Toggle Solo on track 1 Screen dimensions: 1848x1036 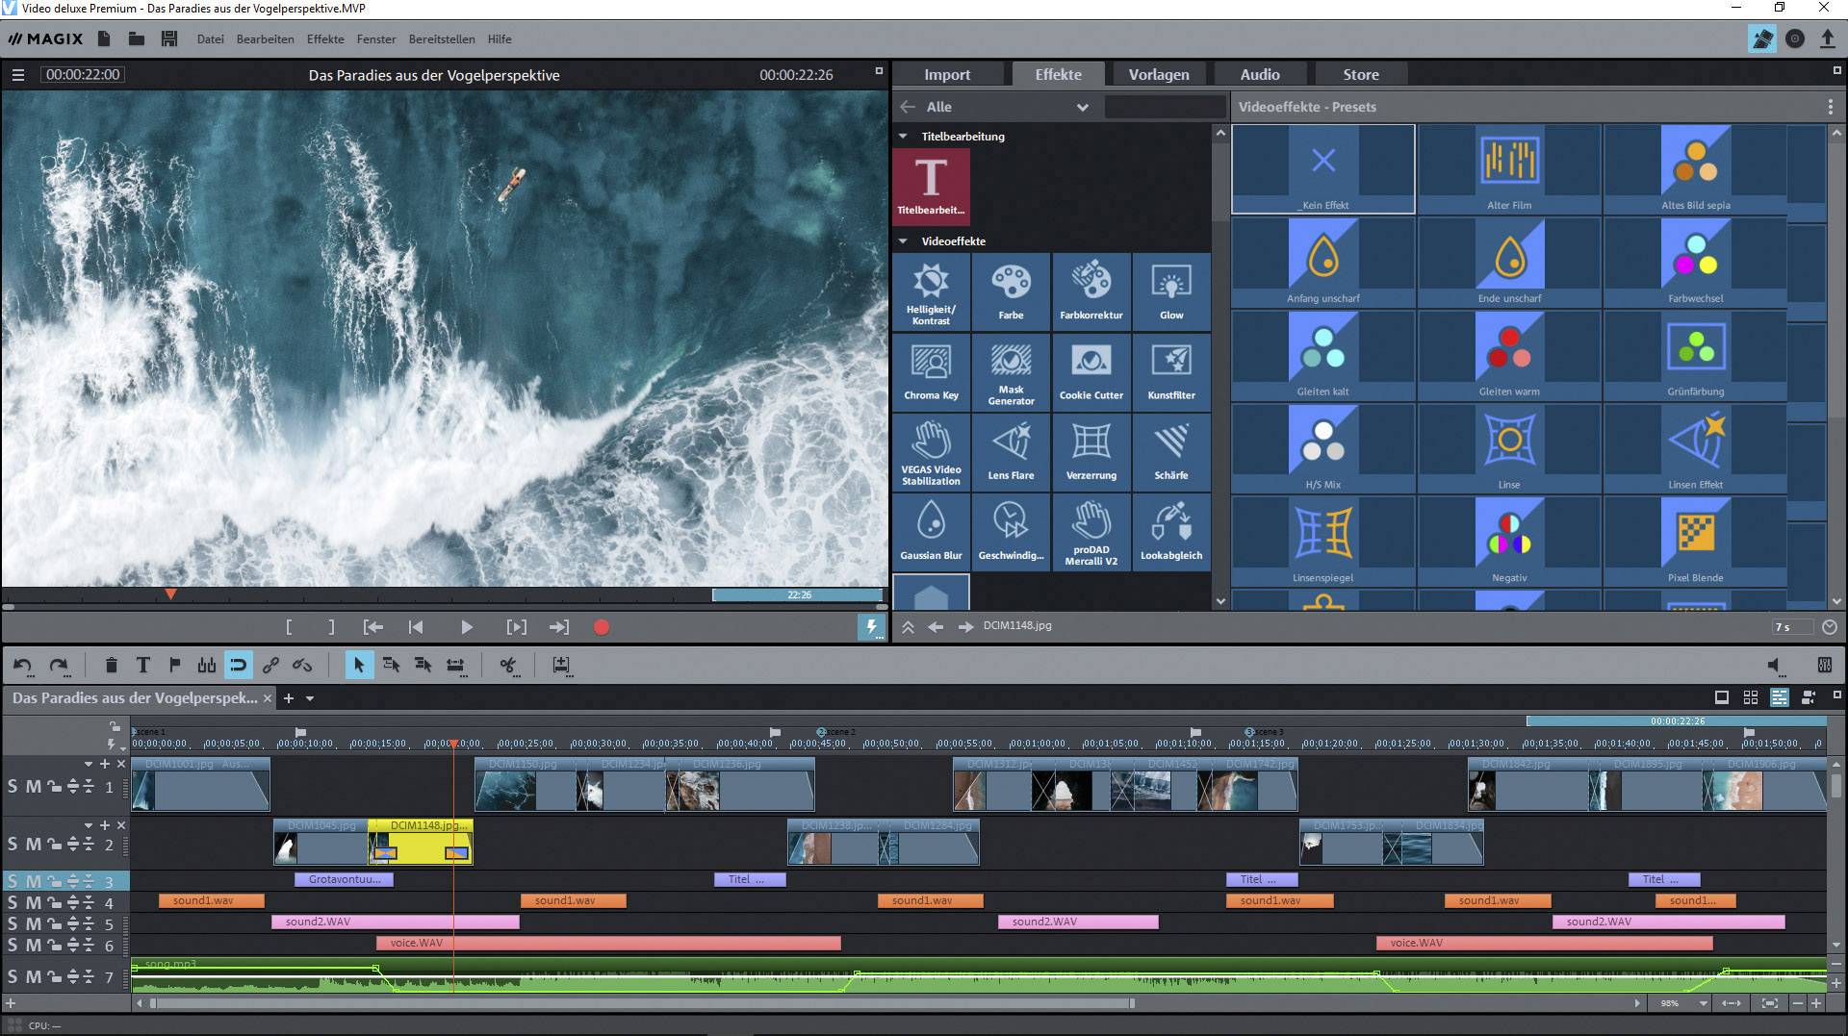13,787
